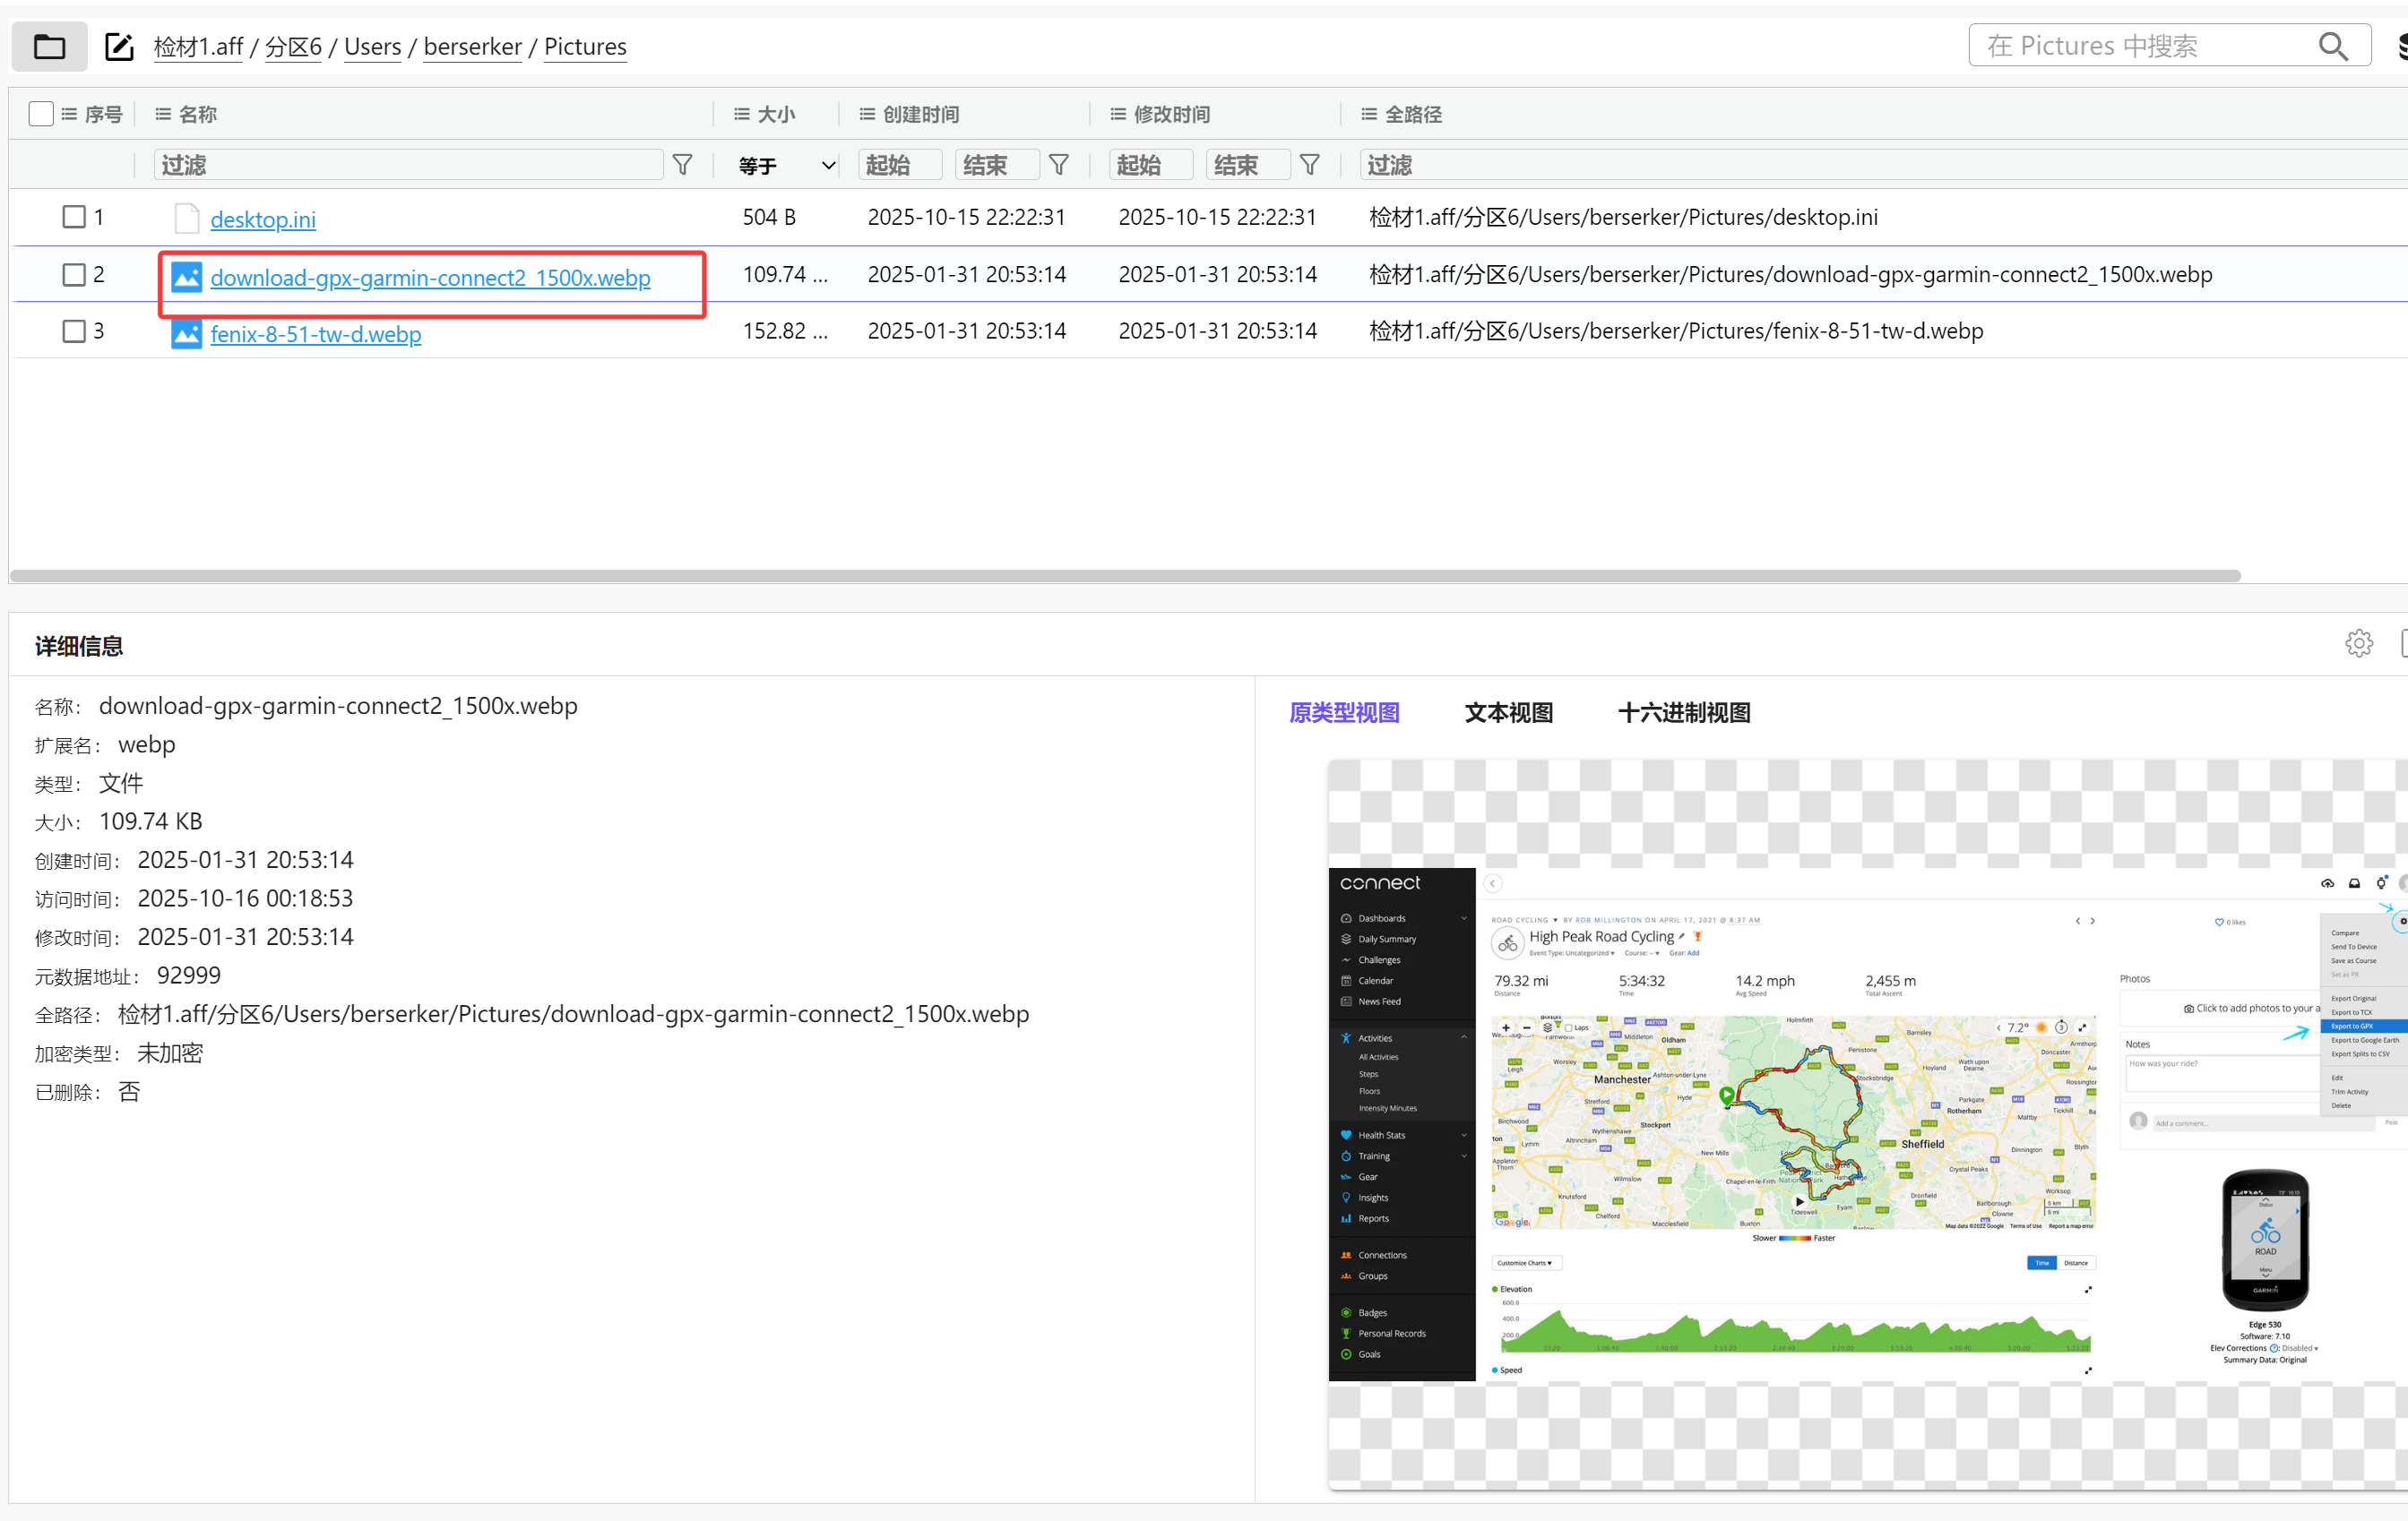Switch to the 十六进制视图 tab
The height and width of the screenshot is (1521, 2408).
[x=1684, y=712]
